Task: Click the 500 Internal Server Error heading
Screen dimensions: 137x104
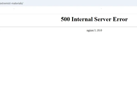Action: click(x=94, y=19)
